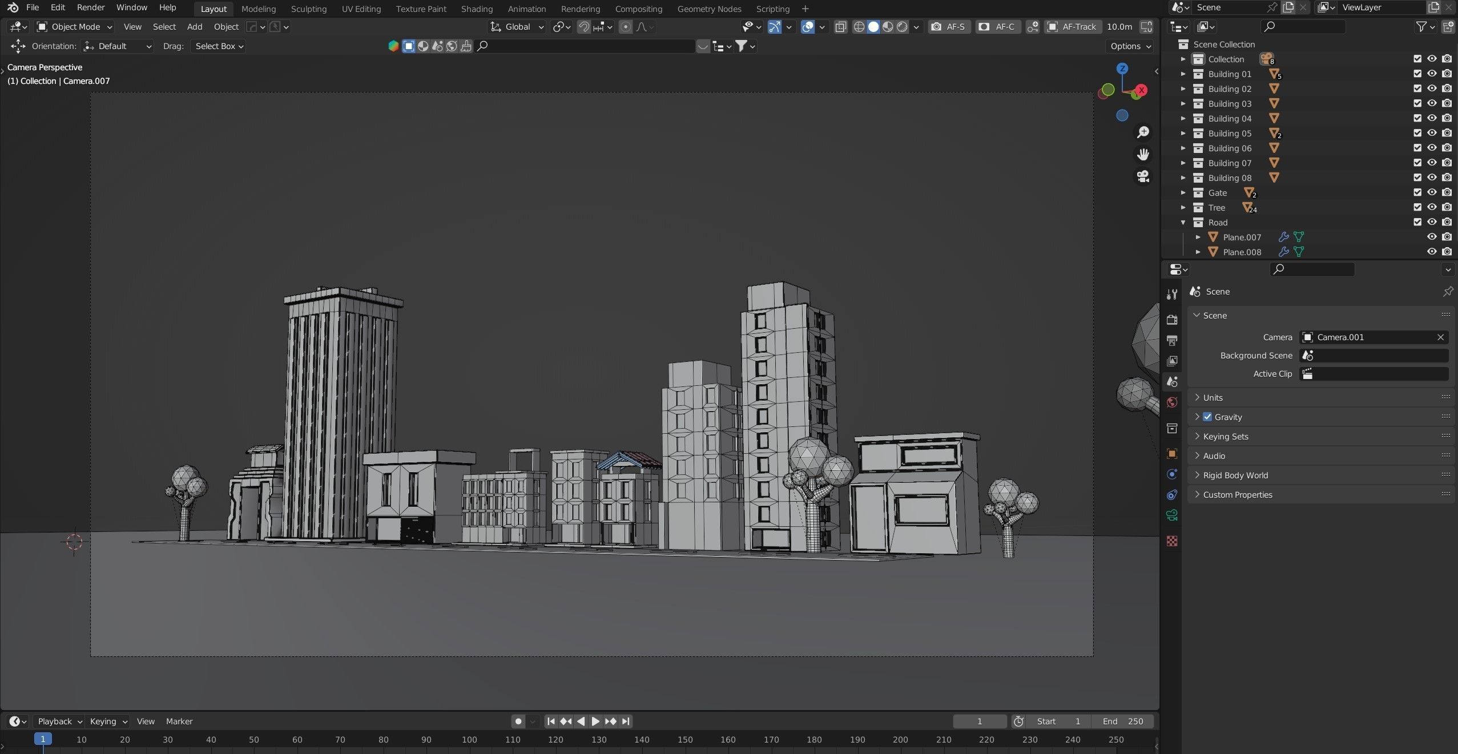The image size is (1458, 754).
Task: Click the current frame number field
Action: pos(980,721)
